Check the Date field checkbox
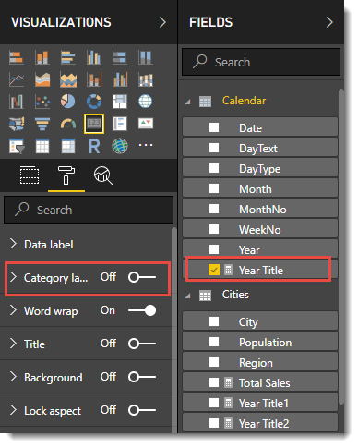Image resolution: width=358 pixels, height=447 pixels. point(214,127)
